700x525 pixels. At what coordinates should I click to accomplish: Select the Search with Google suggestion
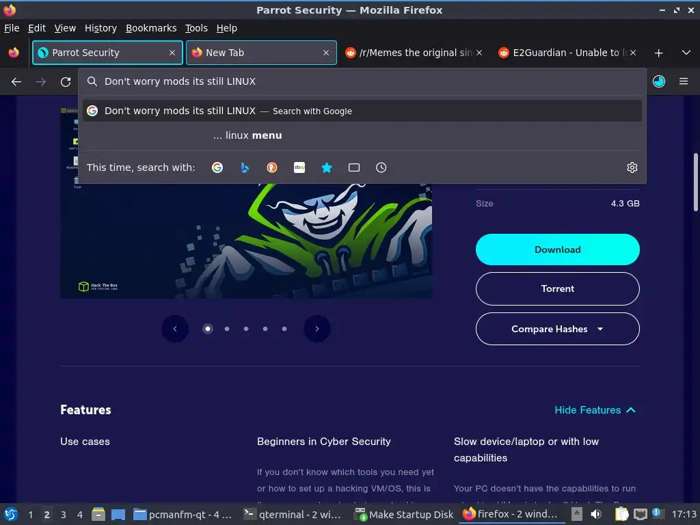pos(362,111)
